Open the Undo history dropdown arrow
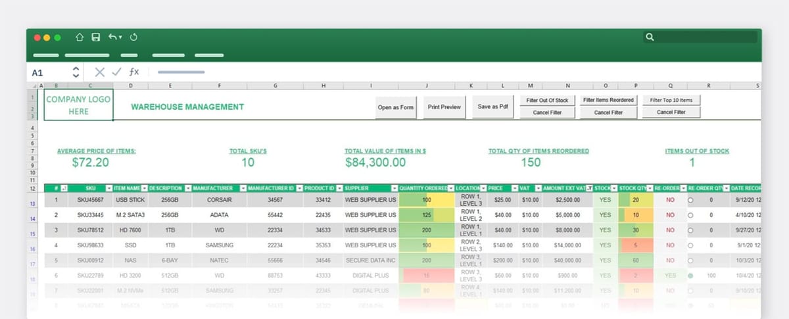 click(x=120, y=38)
